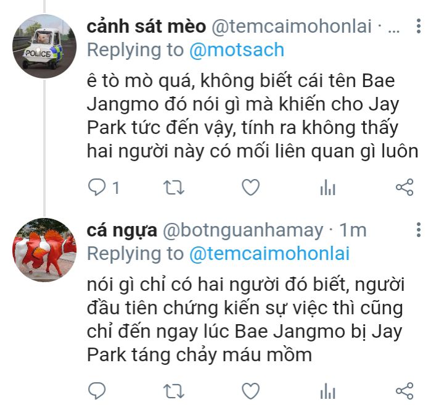Reply to cảnh sát mèo's tweet
444x410 pixels.
tap(97, 188)
